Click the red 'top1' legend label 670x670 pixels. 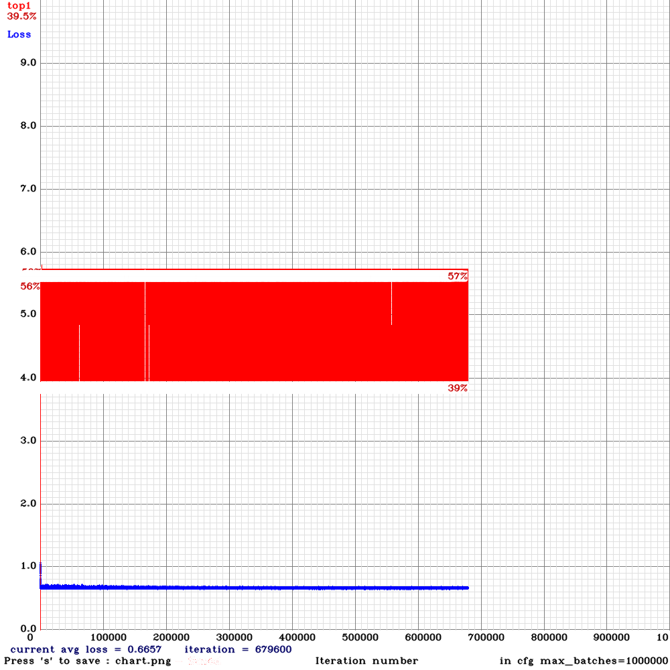pyautogui.click(x=19, y=6)
